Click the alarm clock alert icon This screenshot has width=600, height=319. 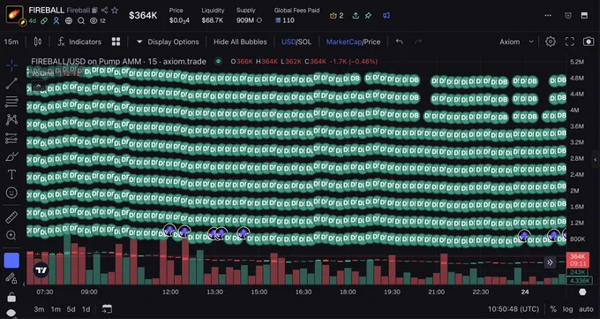click(568, 15)
